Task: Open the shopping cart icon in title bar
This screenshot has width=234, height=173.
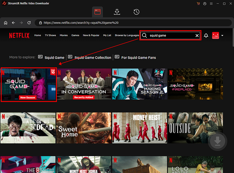Action: click(198, 3)
